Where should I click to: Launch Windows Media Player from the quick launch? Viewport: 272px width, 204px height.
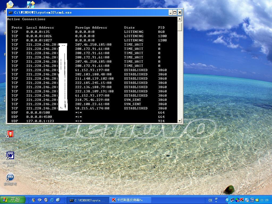tap(46, 200)
